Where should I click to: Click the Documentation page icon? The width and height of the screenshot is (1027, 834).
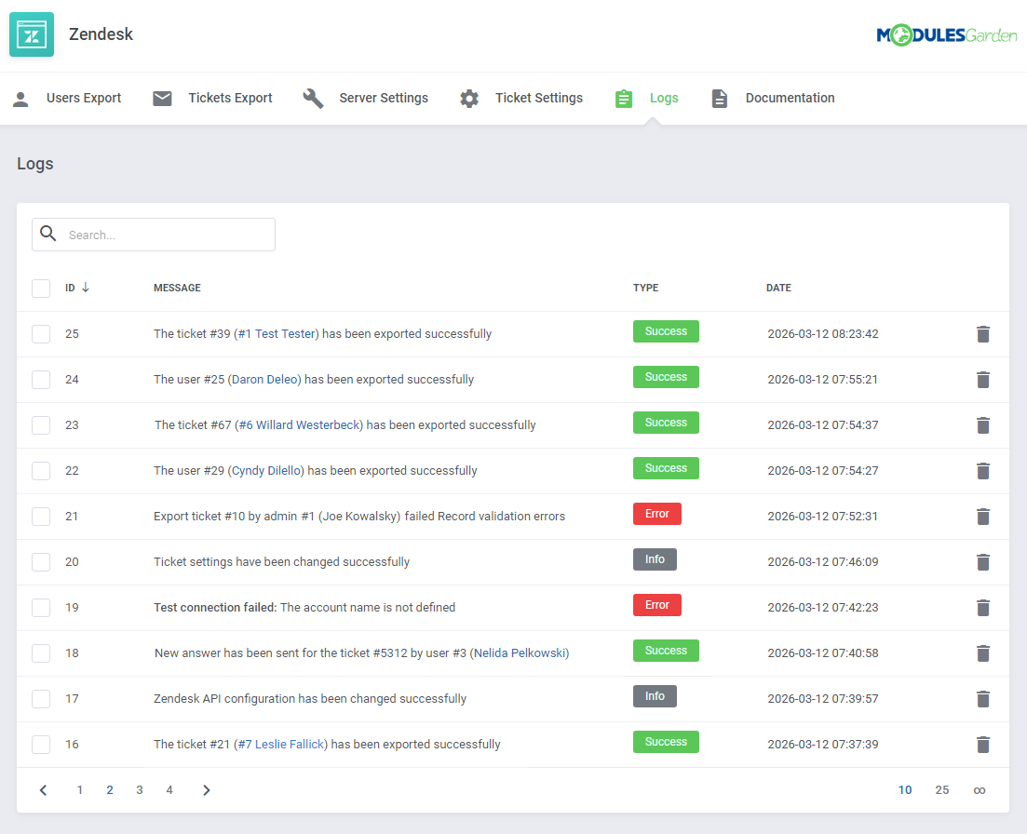point(719,97)
